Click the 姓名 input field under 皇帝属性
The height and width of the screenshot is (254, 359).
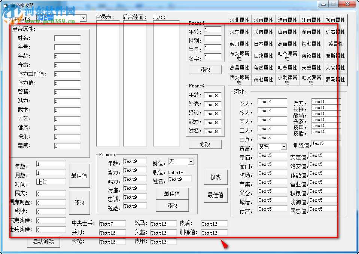pyautogui.click(x=67, y=38)
